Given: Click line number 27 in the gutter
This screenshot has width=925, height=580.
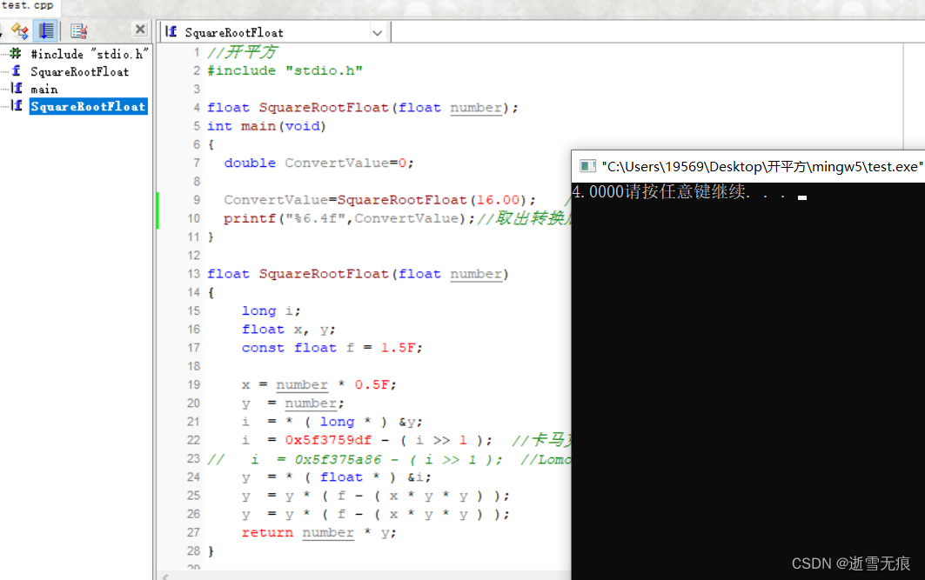Looking at the screenshot, I should click(x=193, y=532).
